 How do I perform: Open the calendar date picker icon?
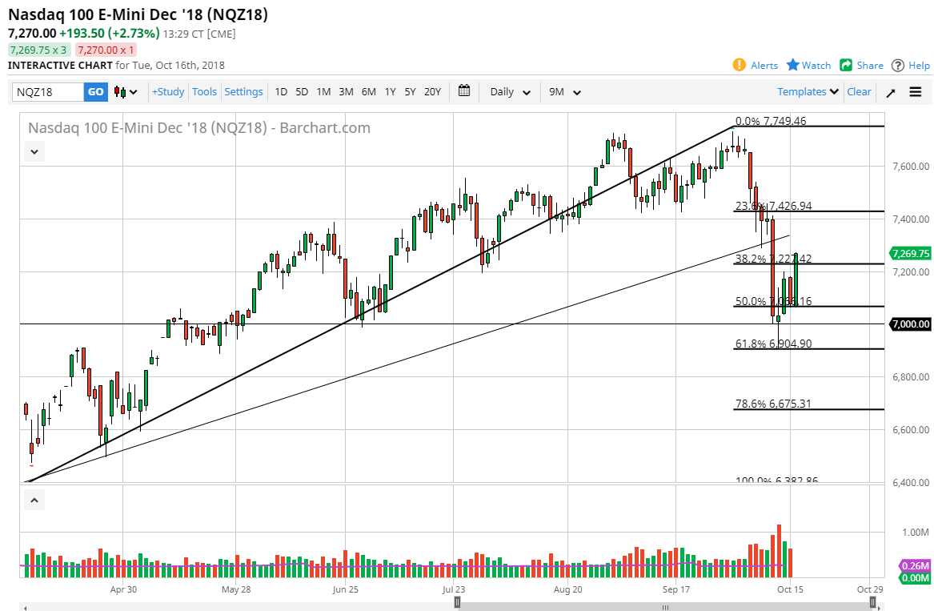pyautogui.click(x=464, y=92)
